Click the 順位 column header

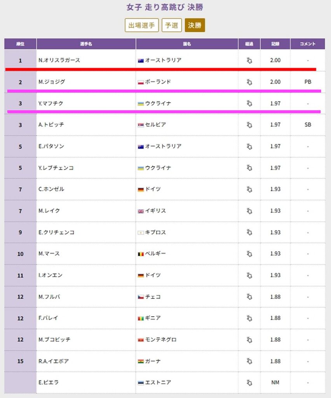point(20,44)
